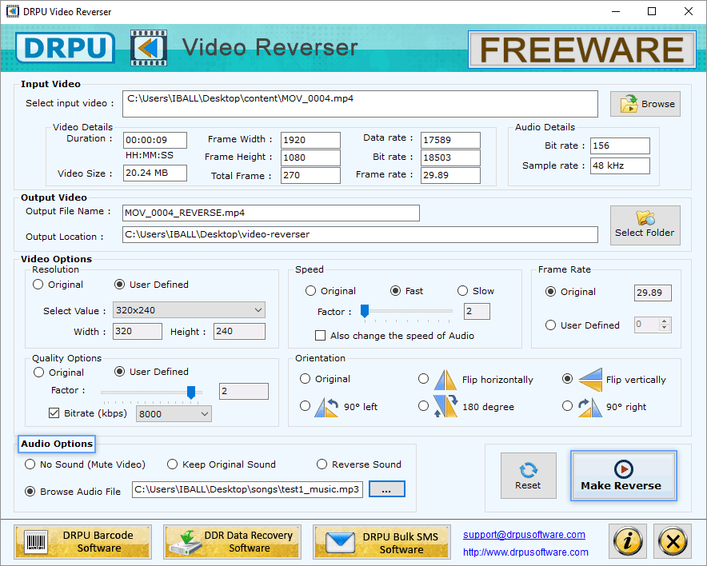Click the Audio Bit rate 156 field
707x566 pixels.
(620, 145)
